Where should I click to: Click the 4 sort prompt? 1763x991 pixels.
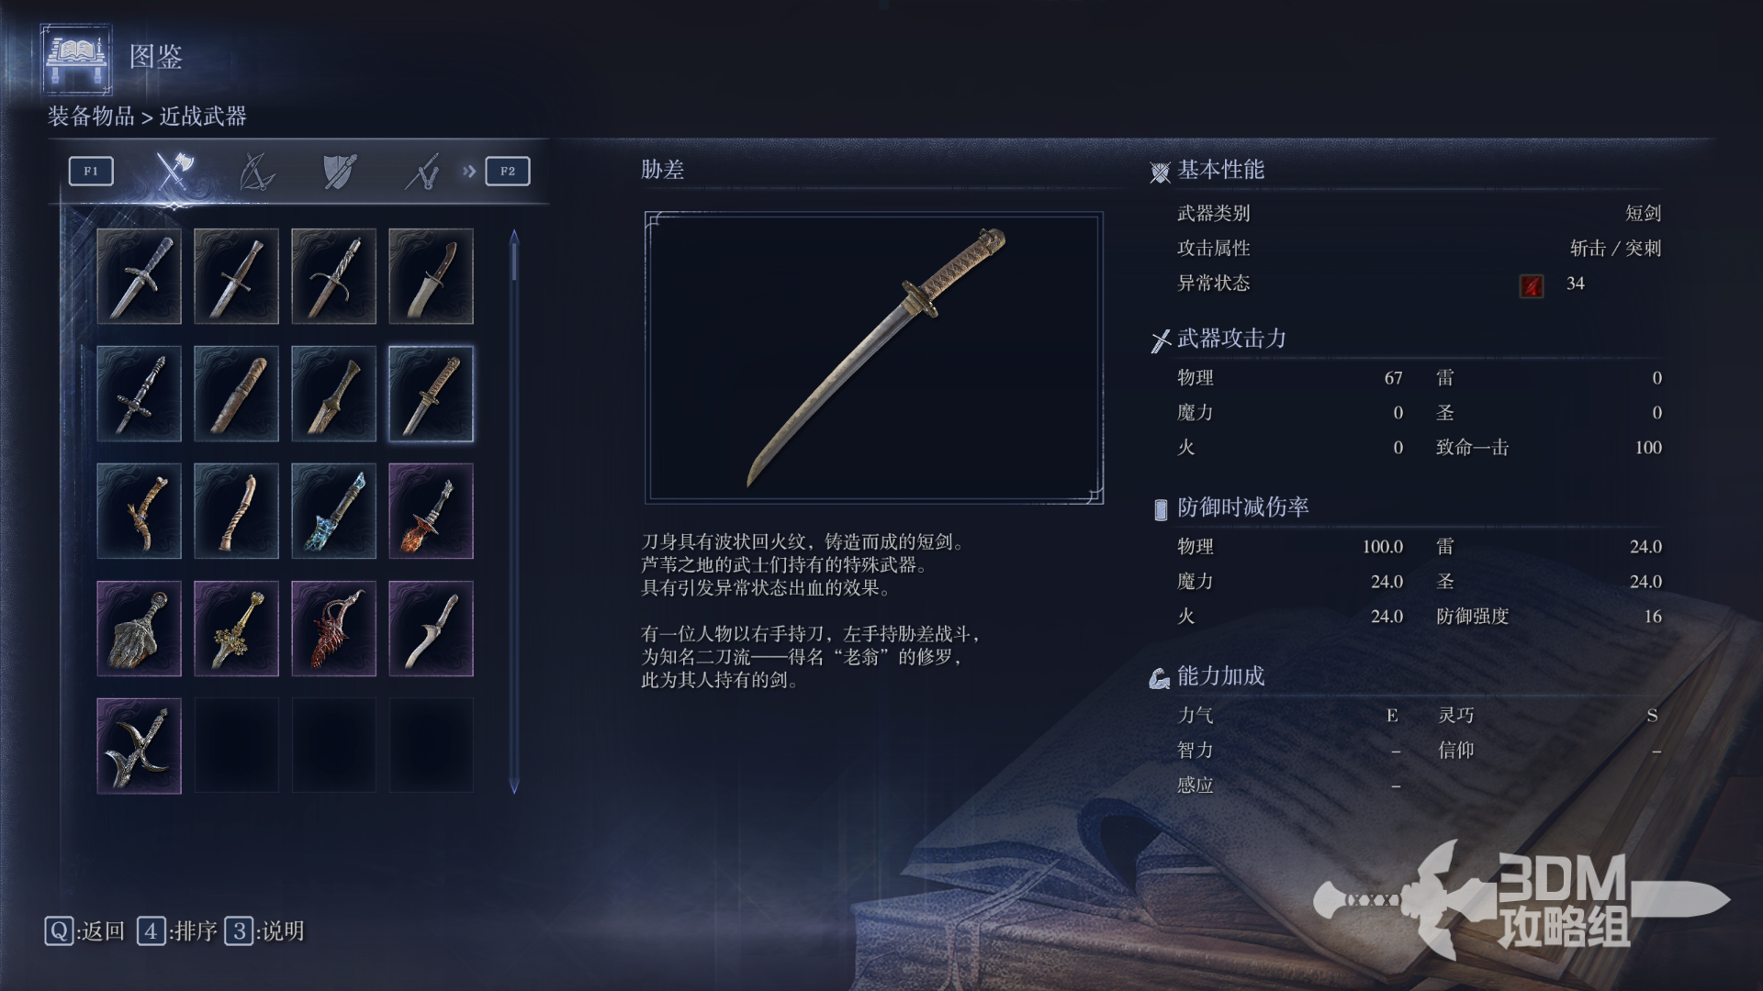[177, 931]
